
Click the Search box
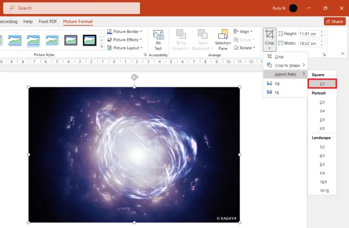pos(72,8)
